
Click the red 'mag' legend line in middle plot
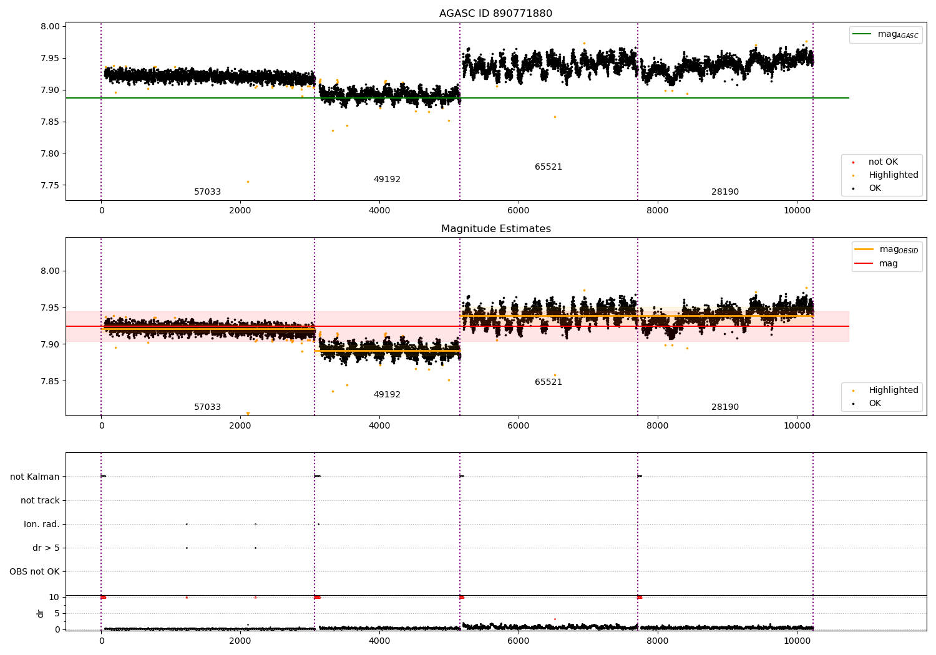864,264
